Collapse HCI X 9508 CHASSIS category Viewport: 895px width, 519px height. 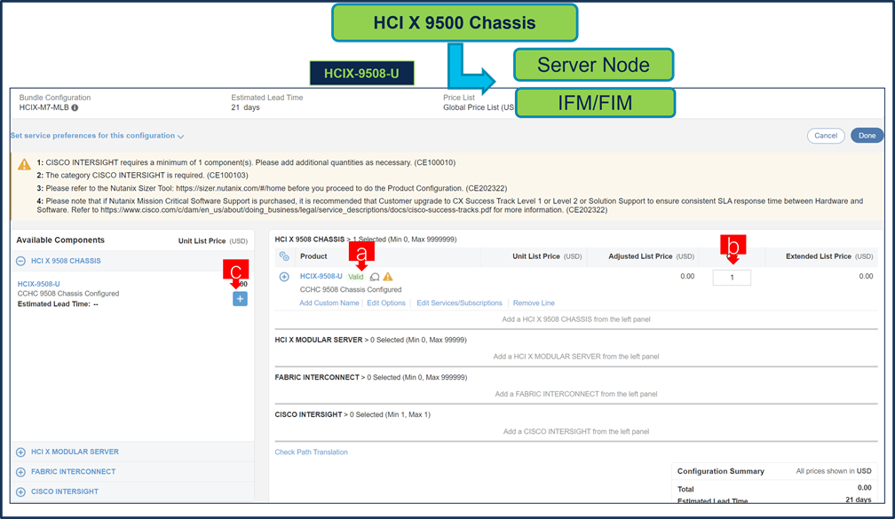point(20,261)
